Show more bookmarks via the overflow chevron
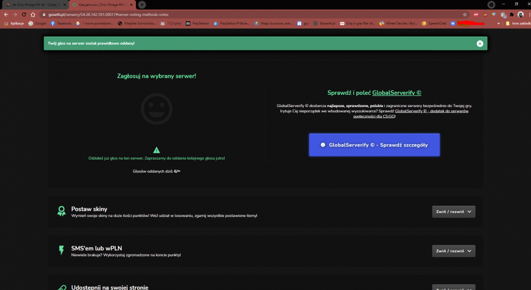531x290 pixels. (498, 23)
